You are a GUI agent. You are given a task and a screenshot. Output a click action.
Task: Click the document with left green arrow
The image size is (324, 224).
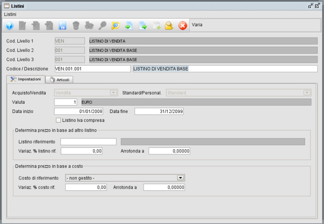tap(129, 26)
